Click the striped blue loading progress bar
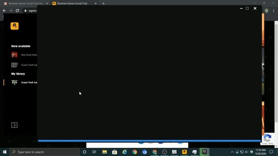Screen dimensions: 278x156 149,141
